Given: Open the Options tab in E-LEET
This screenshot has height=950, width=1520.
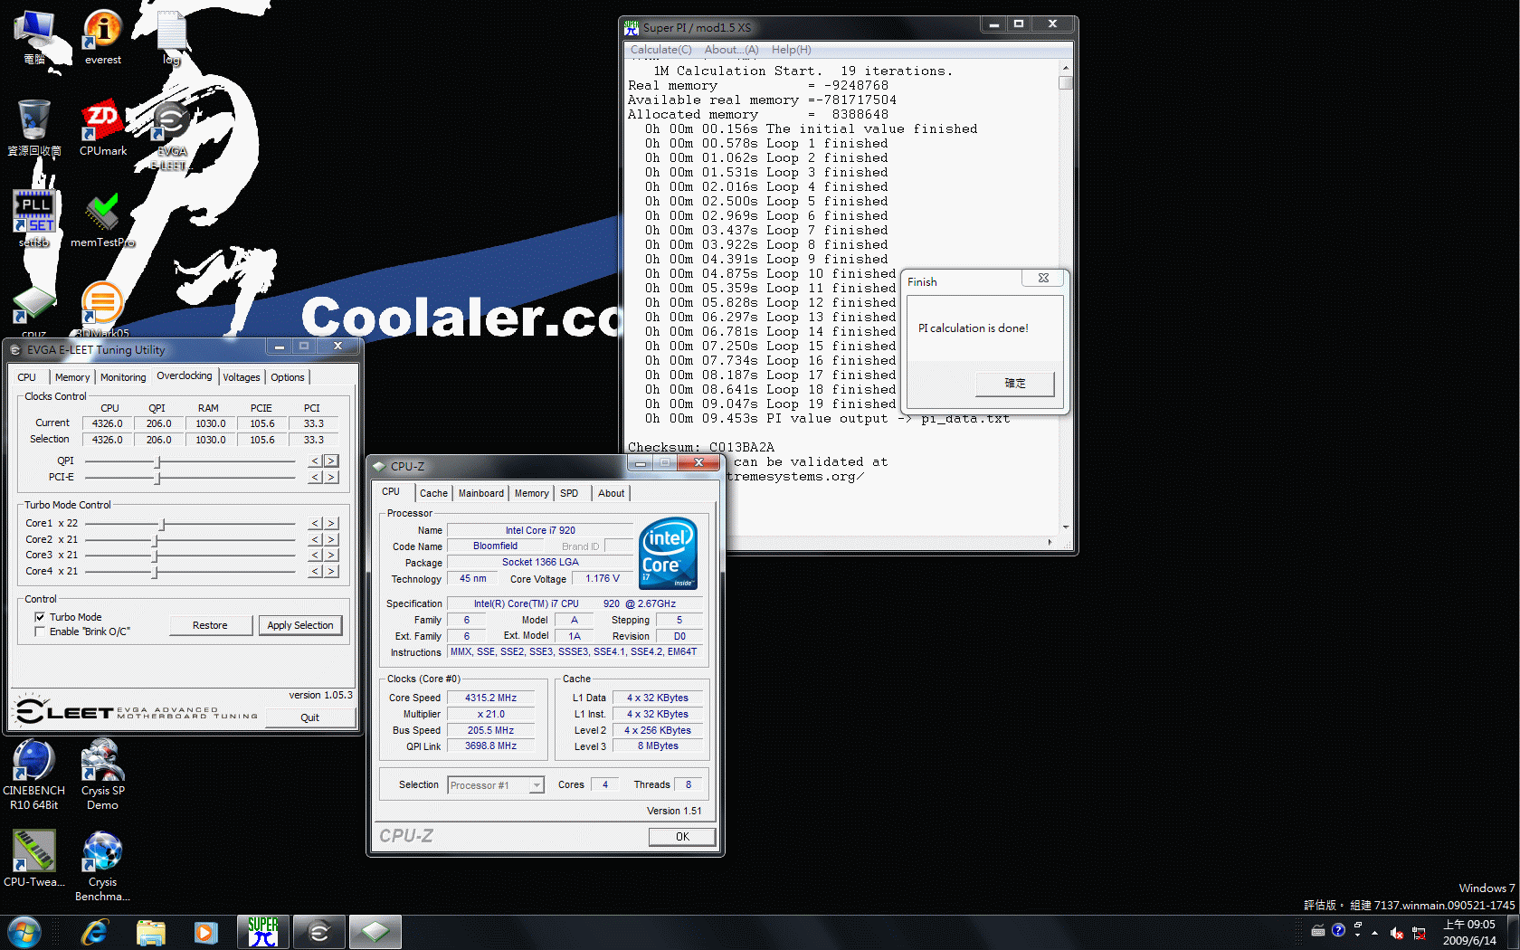Looking at the screenshot, I should 288,377.
